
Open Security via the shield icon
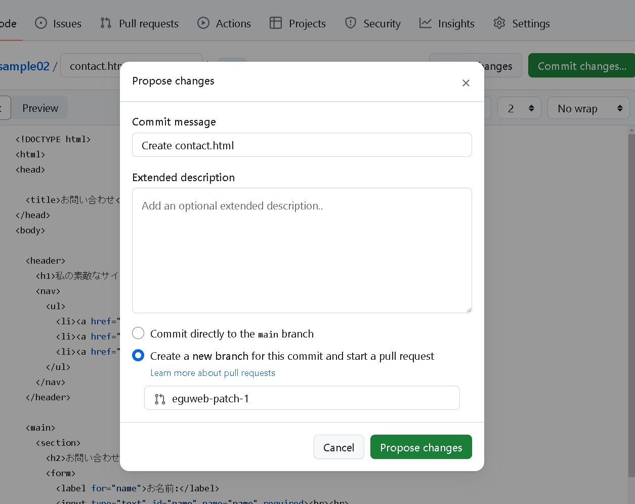tap(350, 23)
